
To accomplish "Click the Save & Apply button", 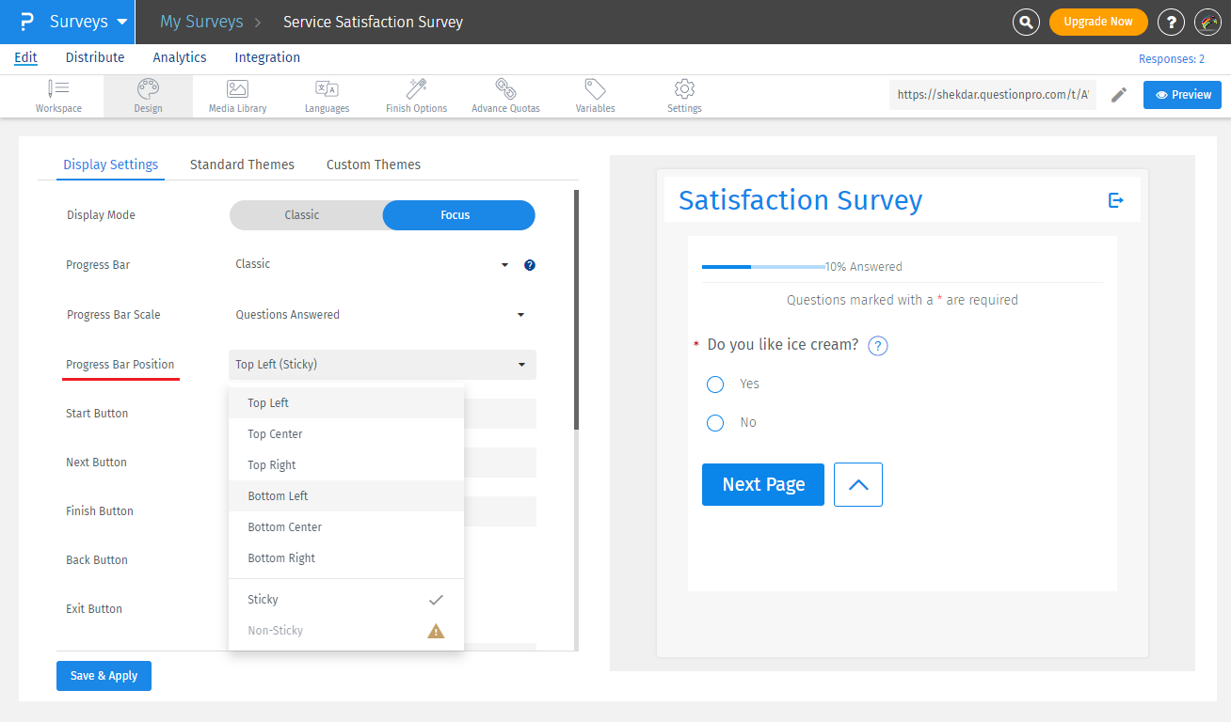I will tap(104, 675).
